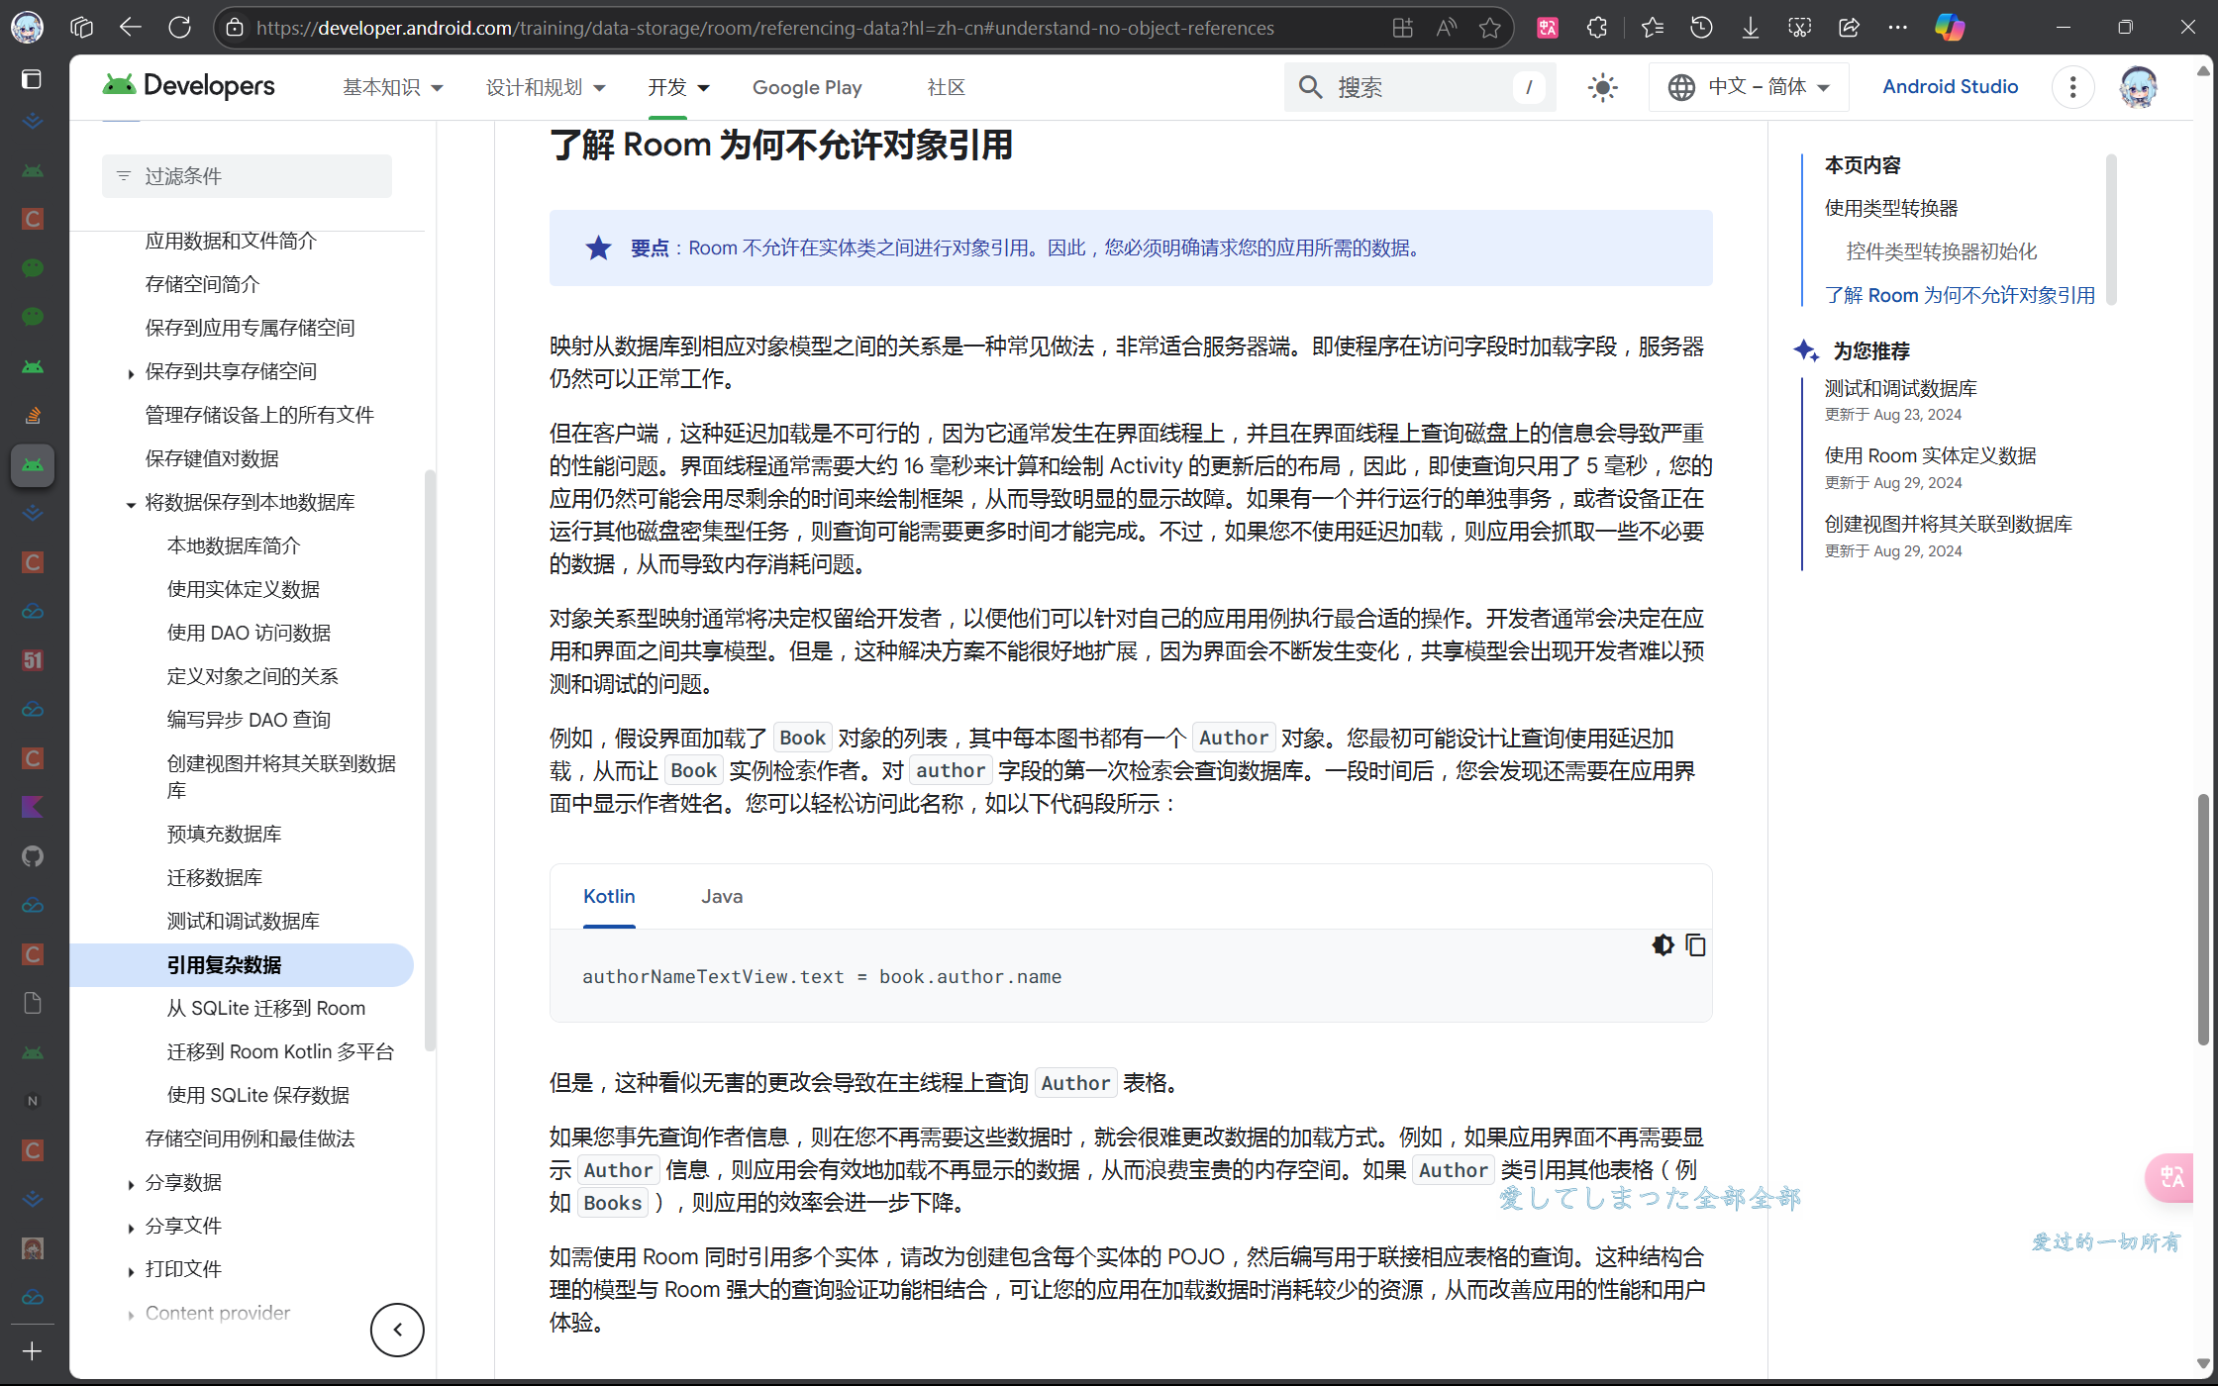Viewport: 2218px width, 1386px height.
Task: Open 迁移数据库 in sidebar
Action: (215, 877)
